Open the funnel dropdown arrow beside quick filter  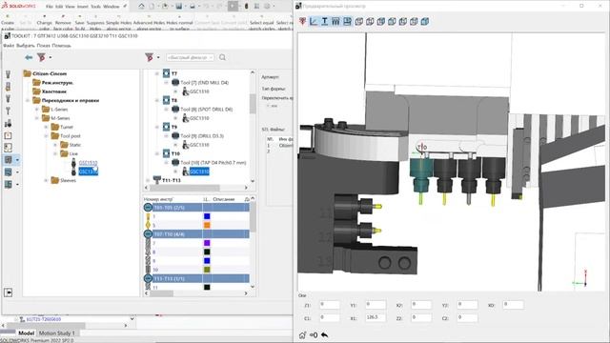point(158,57)
